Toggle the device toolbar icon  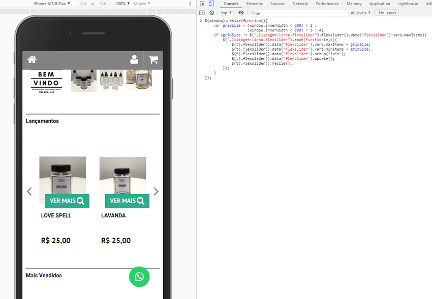(211, 4)
